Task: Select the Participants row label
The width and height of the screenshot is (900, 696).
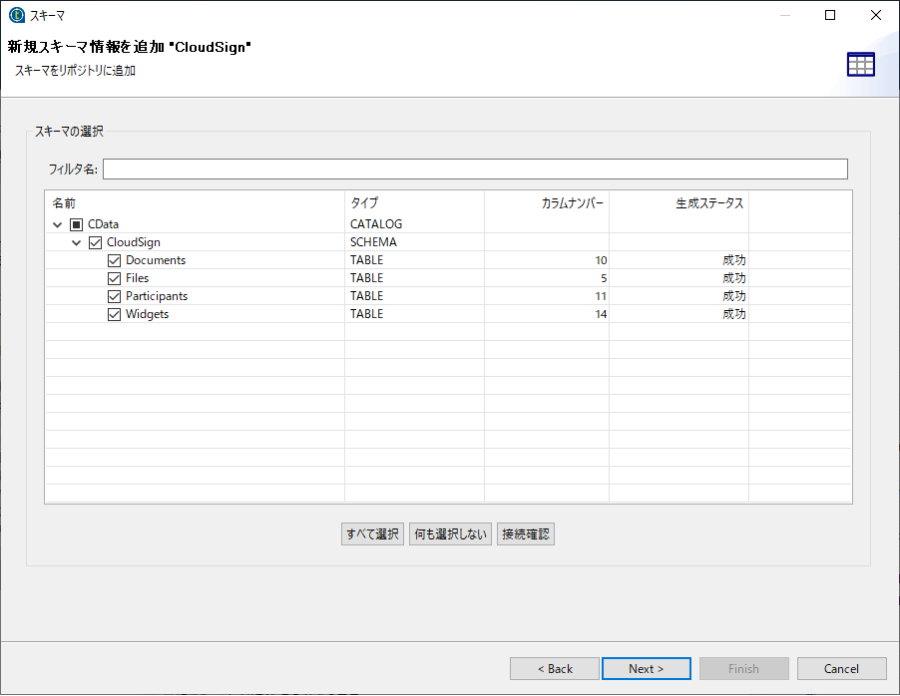Action: (157, 296)
